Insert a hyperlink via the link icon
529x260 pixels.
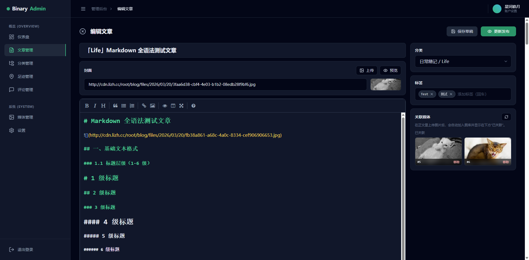tap(144, 106)
